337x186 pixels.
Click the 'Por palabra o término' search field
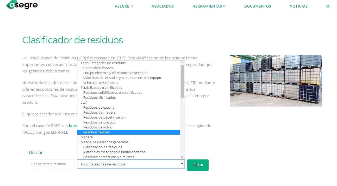point(52,164)
